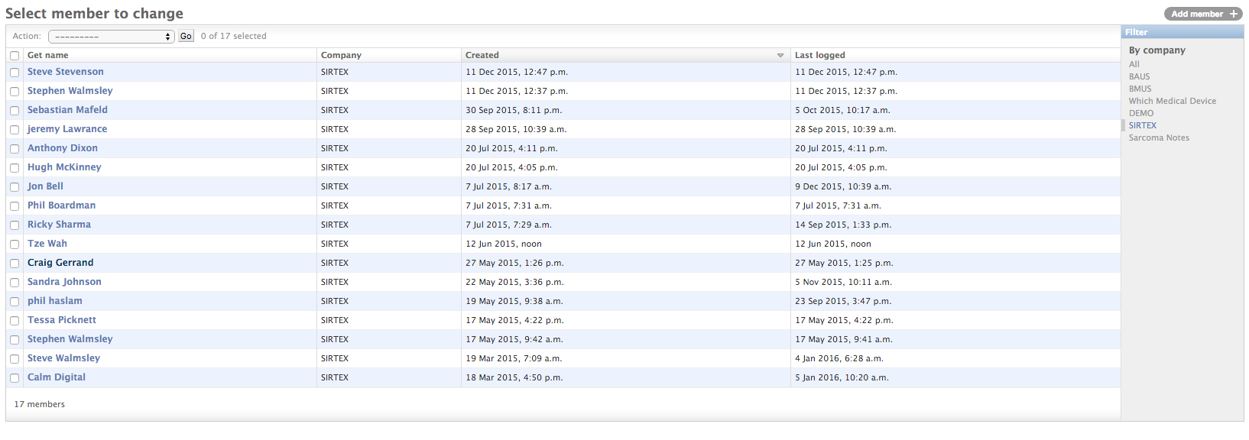Sort by Last logged column header
Image resolution: width=1249 pixels, height=440 pixels.
tap(819, 55)
